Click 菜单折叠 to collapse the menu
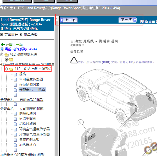Screen dimensions: 157x156 click(30, 35)
